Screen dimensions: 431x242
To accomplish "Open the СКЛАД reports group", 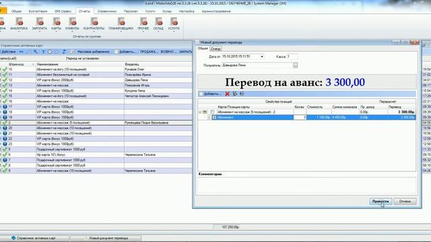I will point(158,25).
